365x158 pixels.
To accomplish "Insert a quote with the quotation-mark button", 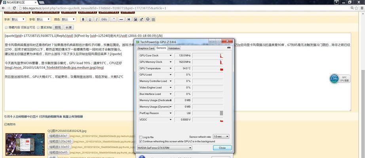I will tap(114, 19).
